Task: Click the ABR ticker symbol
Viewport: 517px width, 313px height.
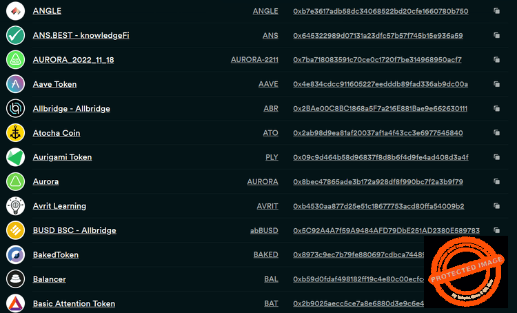Action: point(271,108)
